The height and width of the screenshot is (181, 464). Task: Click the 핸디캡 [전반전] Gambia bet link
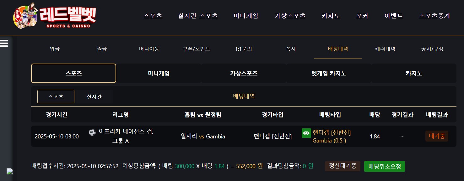click(332, 137)
